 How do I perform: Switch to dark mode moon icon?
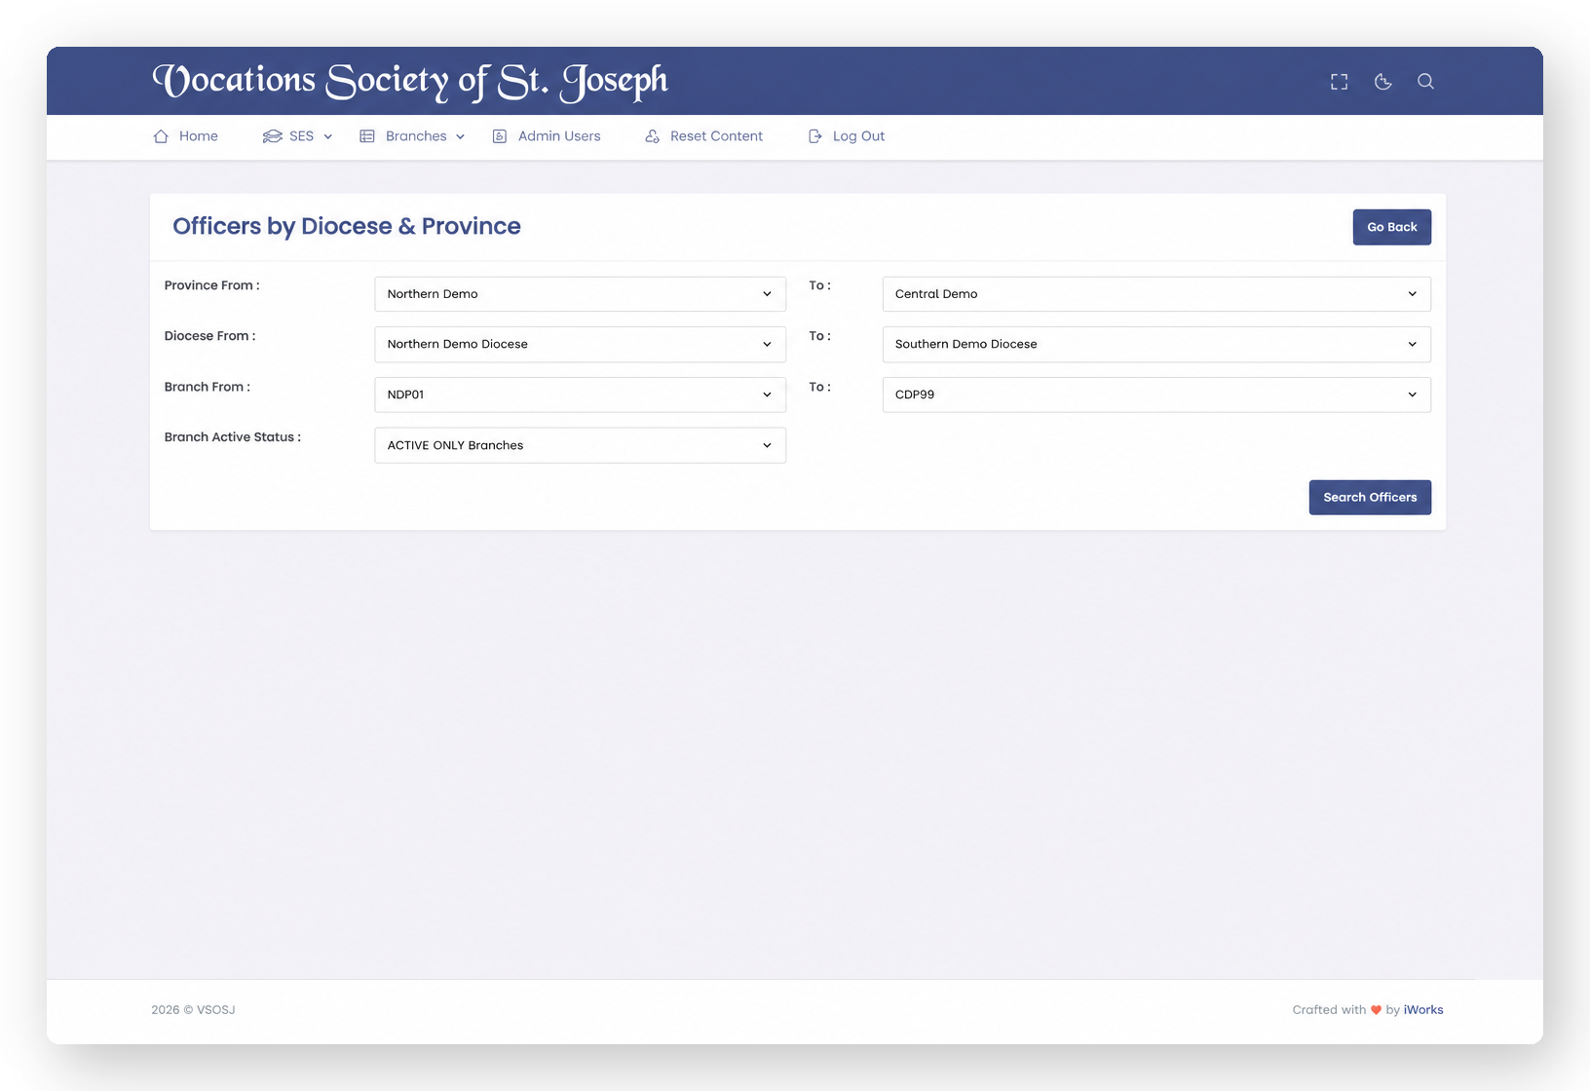click(x=1382, y=82)
